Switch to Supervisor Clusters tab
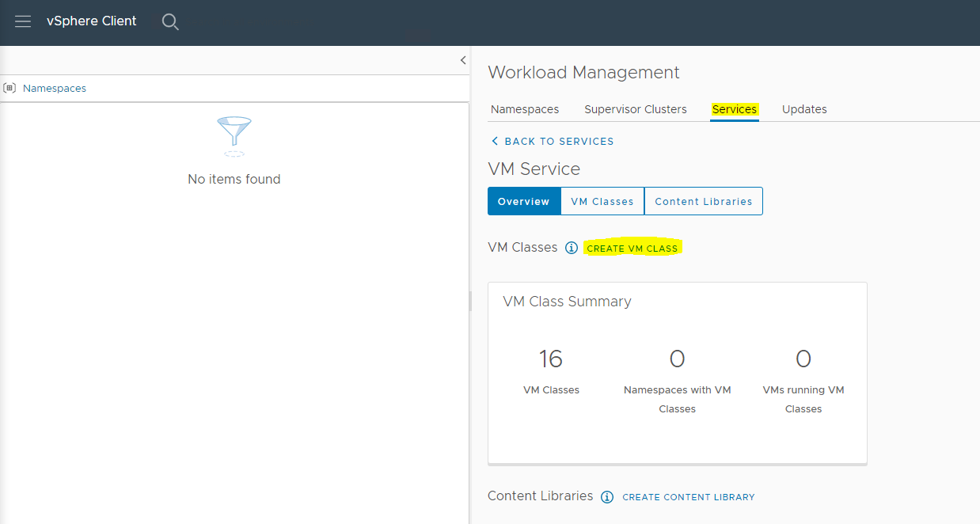 coord(636,109)
